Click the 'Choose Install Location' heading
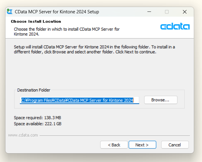The image size is (202, 162). (36, 21)
